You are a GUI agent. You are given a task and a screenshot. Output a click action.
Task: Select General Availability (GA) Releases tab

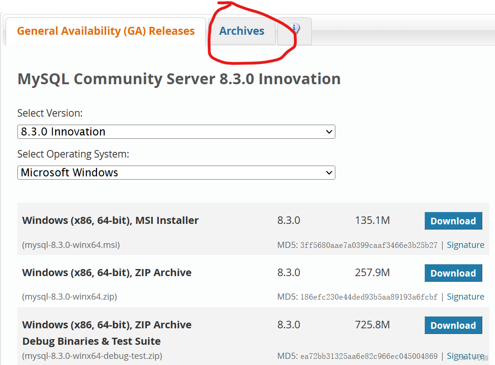pos(106,31)
